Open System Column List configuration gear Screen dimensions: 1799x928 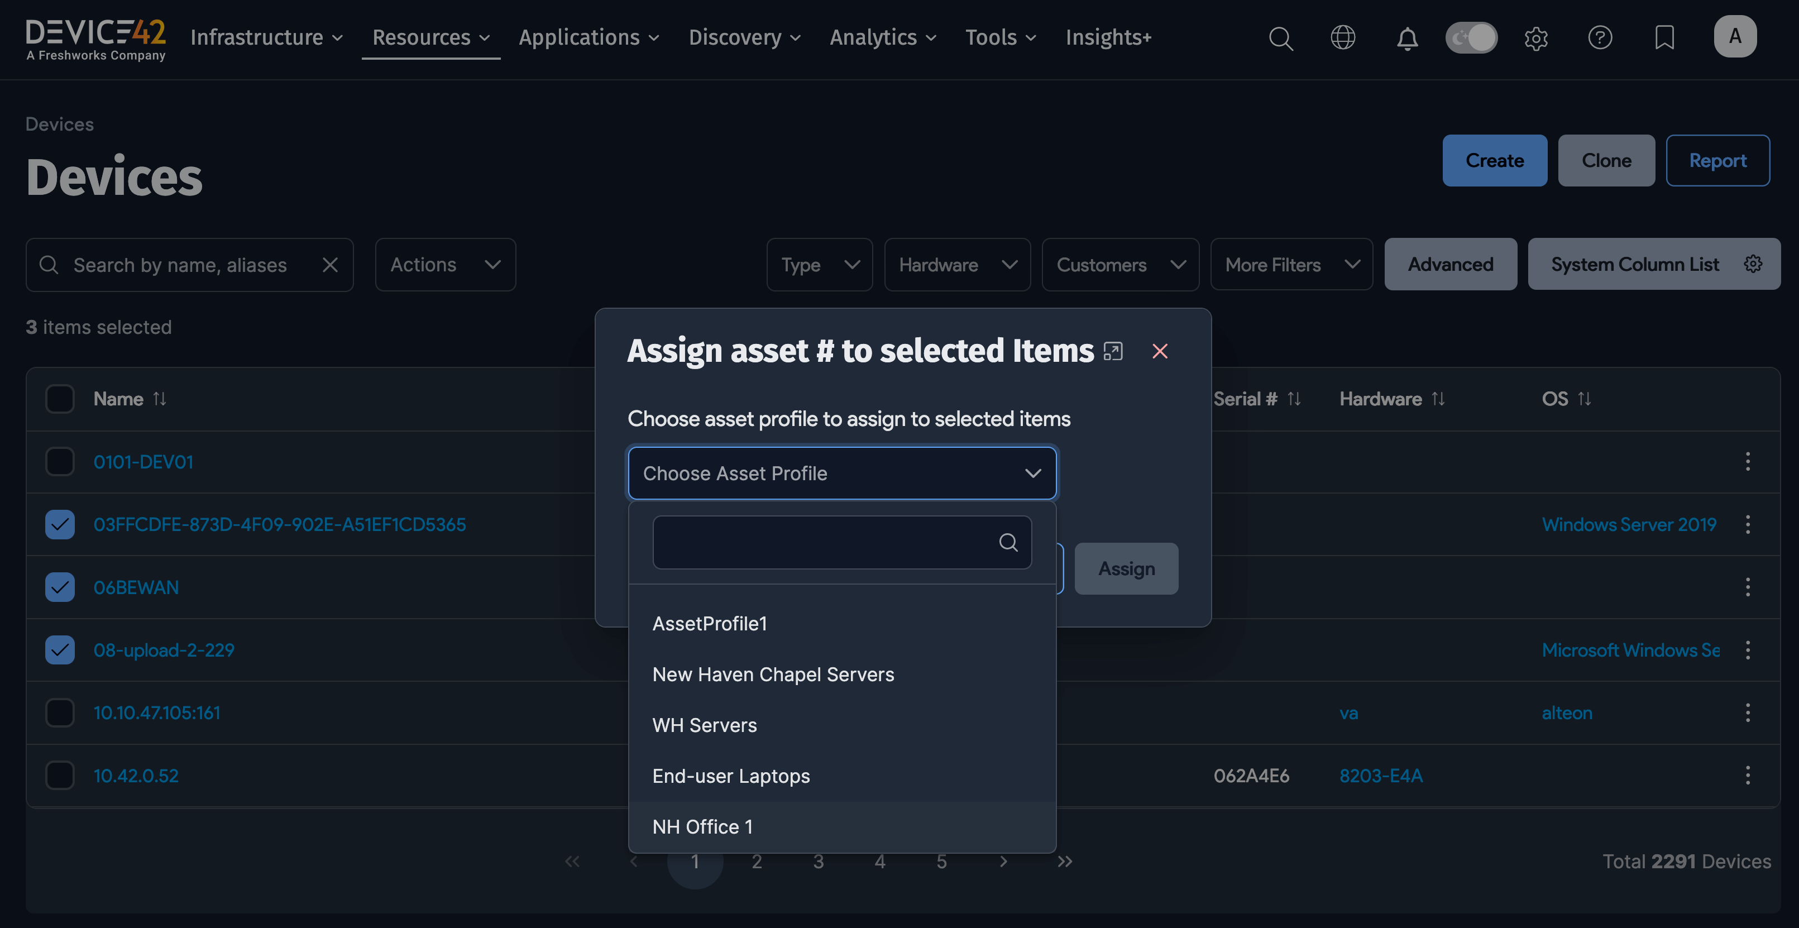pyautogui.click(x=1754, y=264)
